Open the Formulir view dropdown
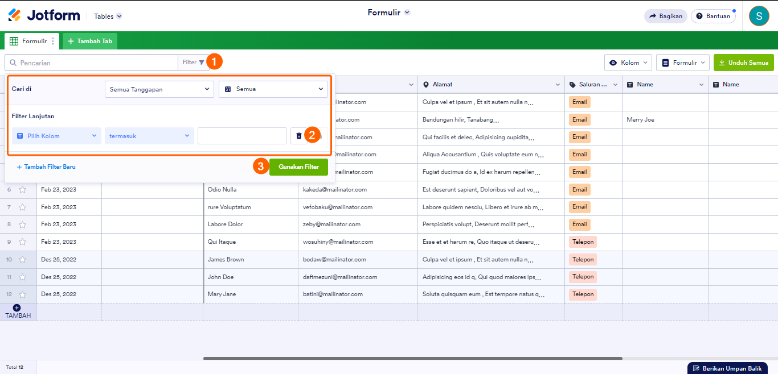This screenshot has height=374, width=778. tap(682, 63)
